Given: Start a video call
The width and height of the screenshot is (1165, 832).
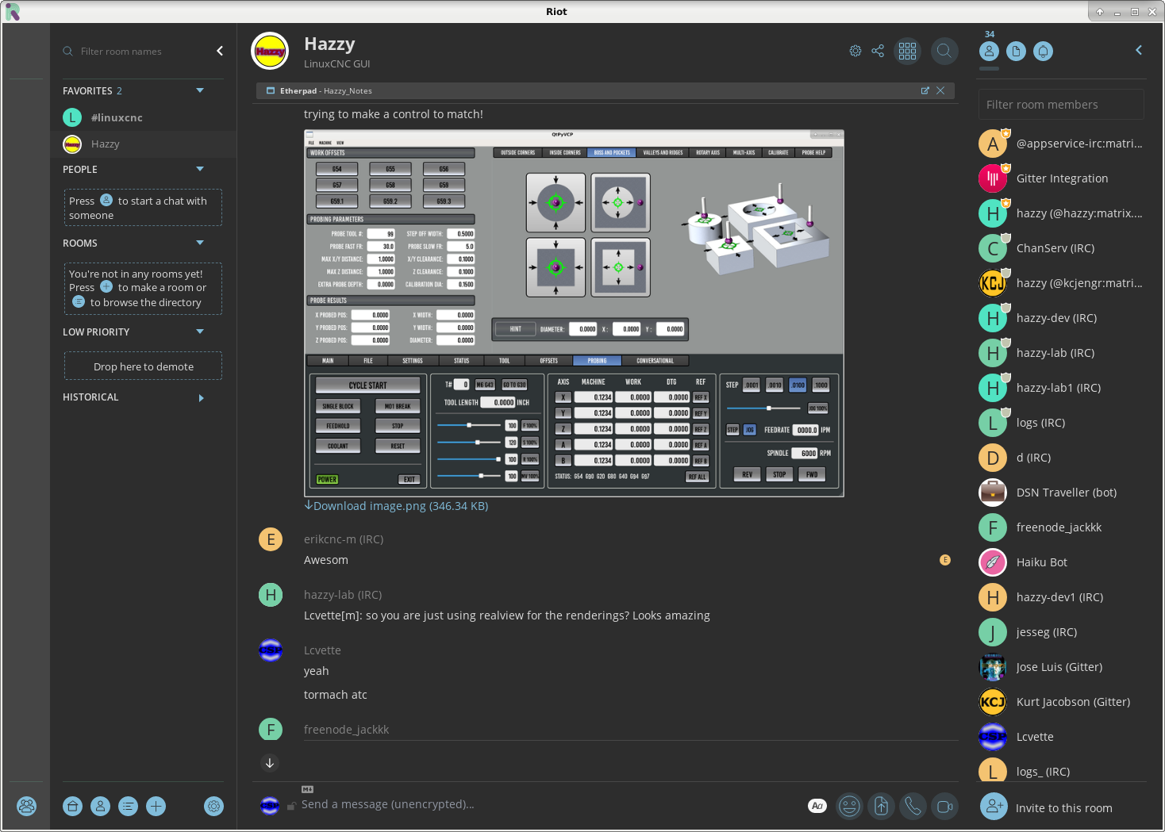Looking at the screenshot, I should [x=944, y=806].
